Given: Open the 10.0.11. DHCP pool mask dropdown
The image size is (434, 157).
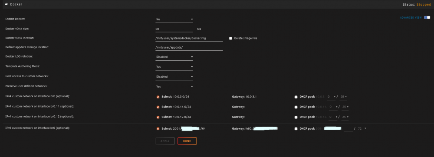Looking at the screenshot, I should click(345, 107).
